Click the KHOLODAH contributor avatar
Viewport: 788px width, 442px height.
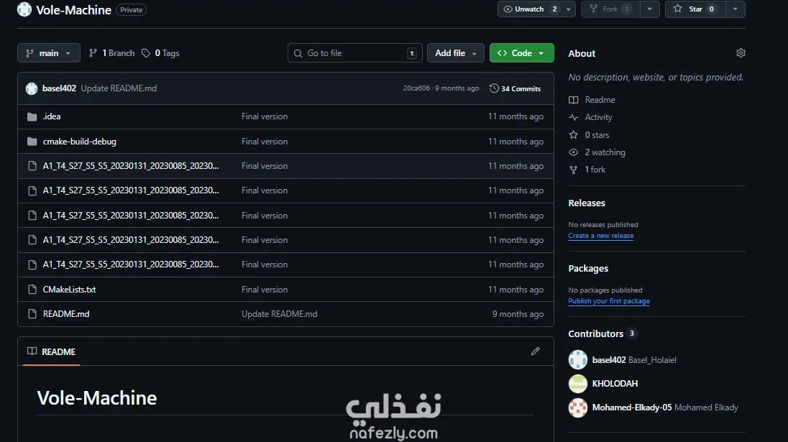point(578,384)
